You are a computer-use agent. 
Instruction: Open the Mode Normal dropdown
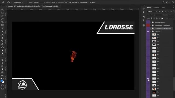[39, 2]
